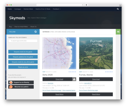This screenshot has height=107, width=127.
Task: Download the Doha 2020 map
Action: tap(57, 79)
